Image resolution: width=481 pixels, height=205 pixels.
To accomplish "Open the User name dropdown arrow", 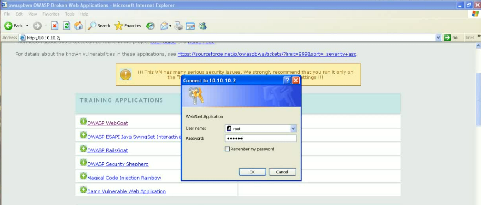I will click(293, 129).
